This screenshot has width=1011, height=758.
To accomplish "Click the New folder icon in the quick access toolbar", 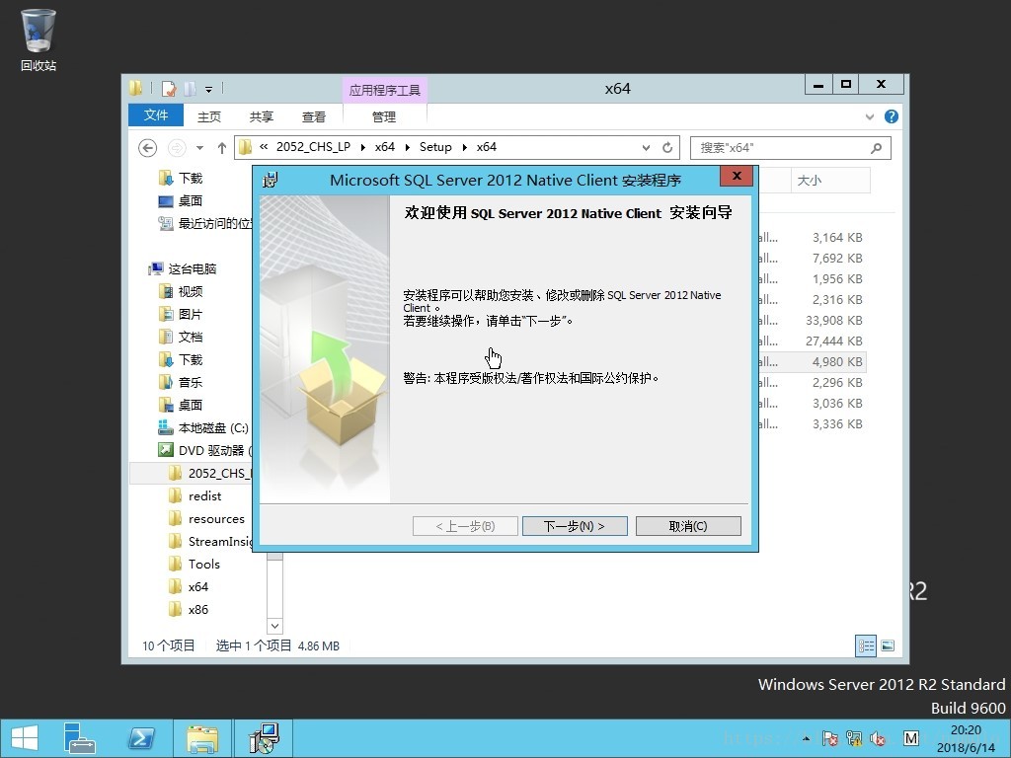I will (x=190, y=88).
